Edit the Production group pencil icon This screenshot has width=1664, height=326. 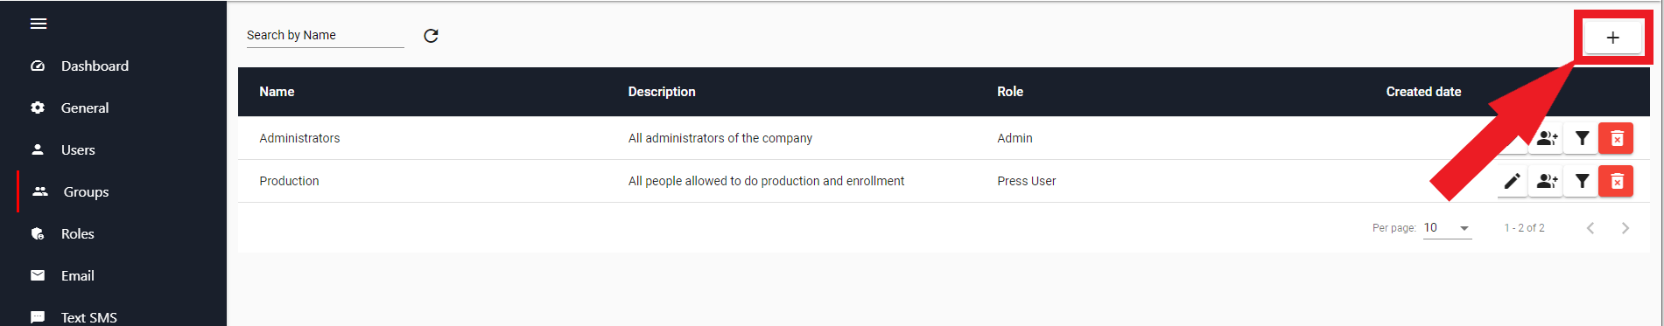(1512, 181)
